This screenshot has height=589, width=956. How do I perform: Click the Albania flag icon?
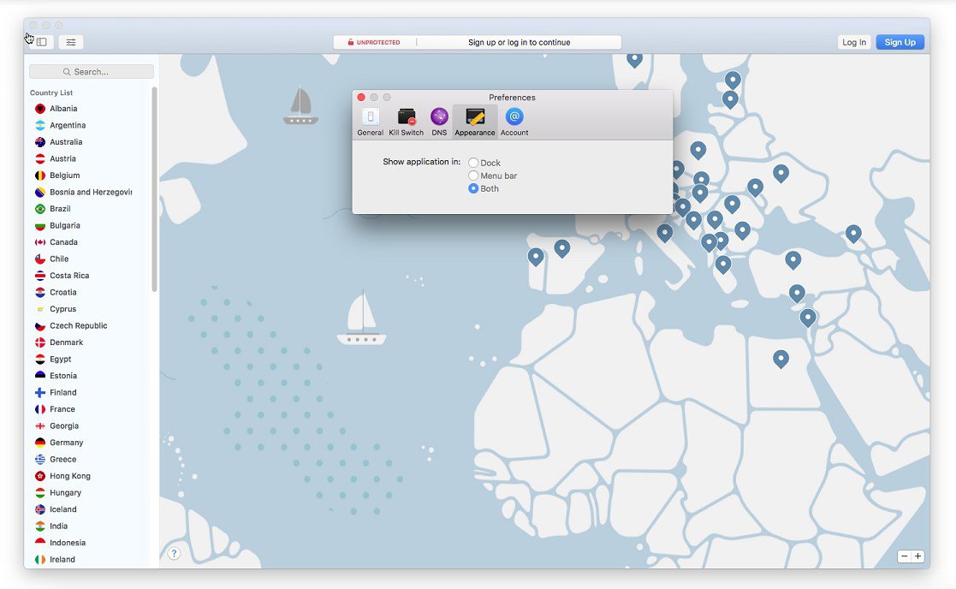tap(40, 109)
